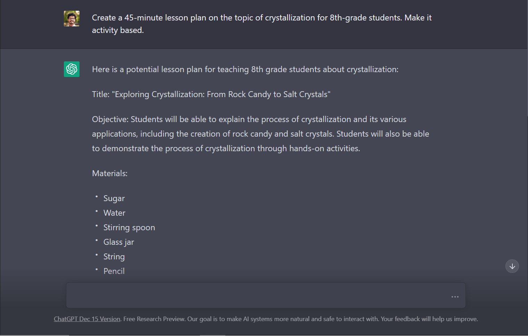
Task: Click the user profile avatar
Action: pyautogui.click(x=72, y=19)
